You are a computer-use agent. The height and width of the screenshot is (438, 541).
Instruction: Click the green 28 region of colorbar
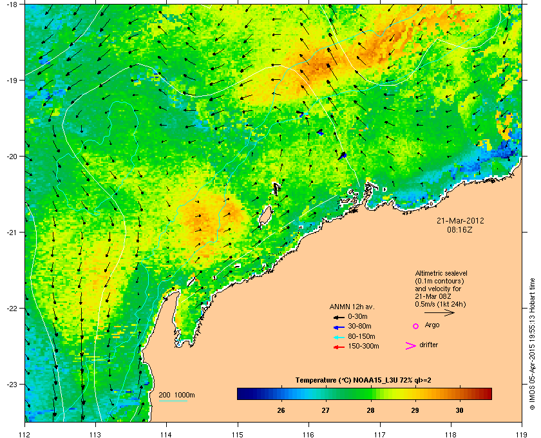click(x=370, y=394)
